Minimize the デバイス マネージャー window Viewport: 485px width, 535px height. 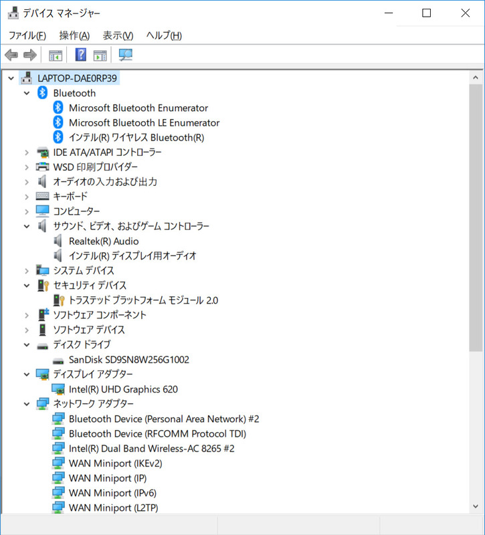[389, 13]
